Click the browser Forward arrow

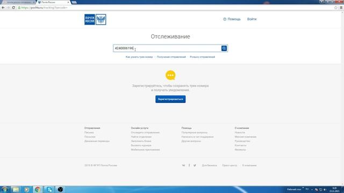point(8,8)
